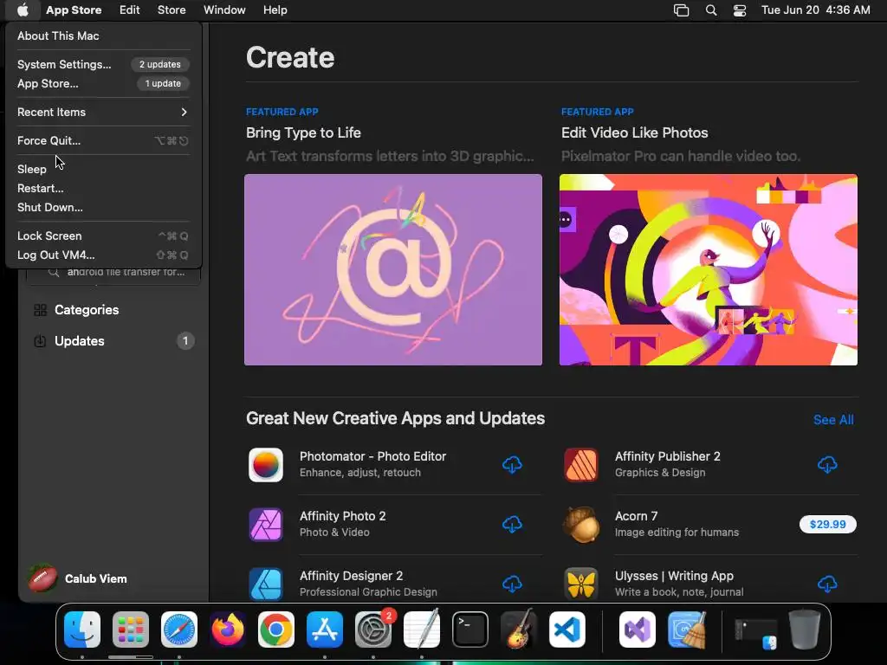Viewport: 887px width, 665px height.
Task: Open Spotlight search in menu bar
Action: (x=711, y=10)
